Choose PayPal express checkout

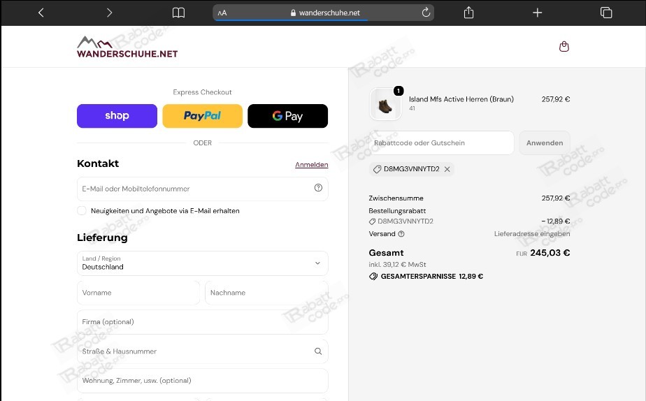202,116
